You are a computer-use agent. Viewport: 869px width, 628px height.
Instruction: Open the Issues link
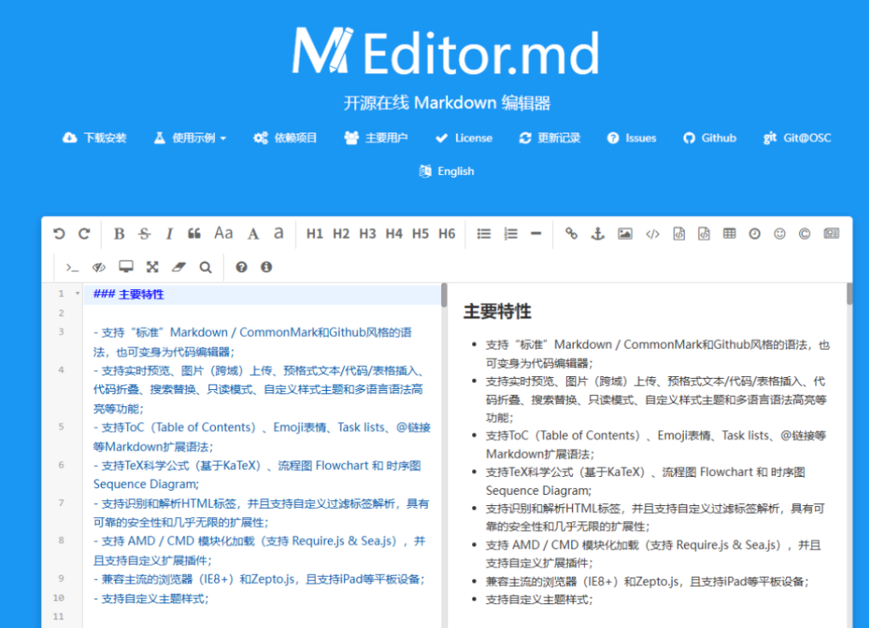631,138
